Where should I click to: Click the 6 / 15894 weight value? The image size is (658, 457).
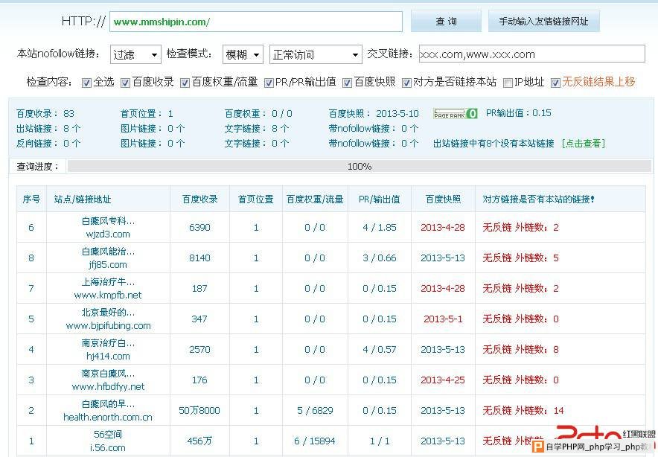(x=315, y=441)
